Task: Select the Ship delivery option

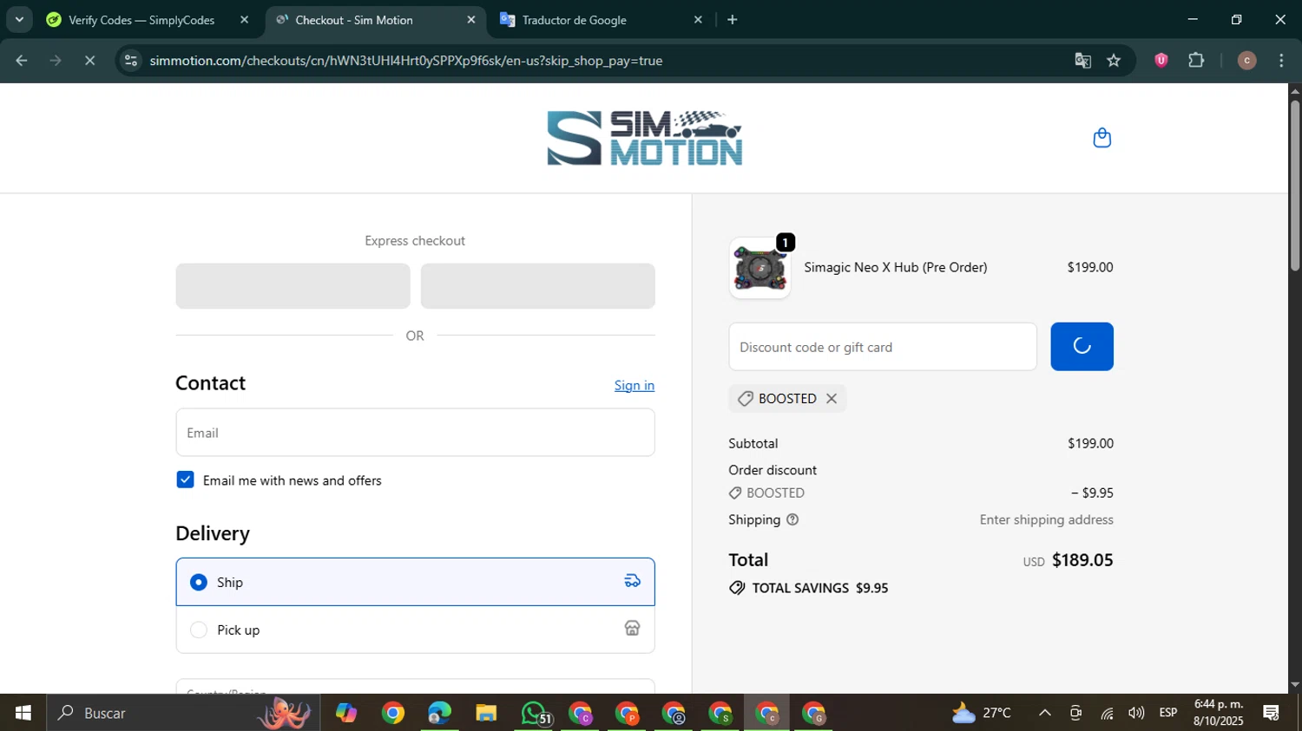Action: (415, 582)
